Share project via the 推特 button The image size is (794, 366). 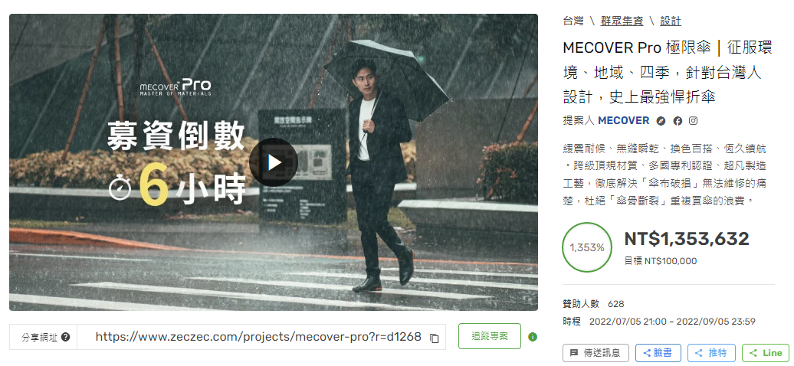point(711,353)
